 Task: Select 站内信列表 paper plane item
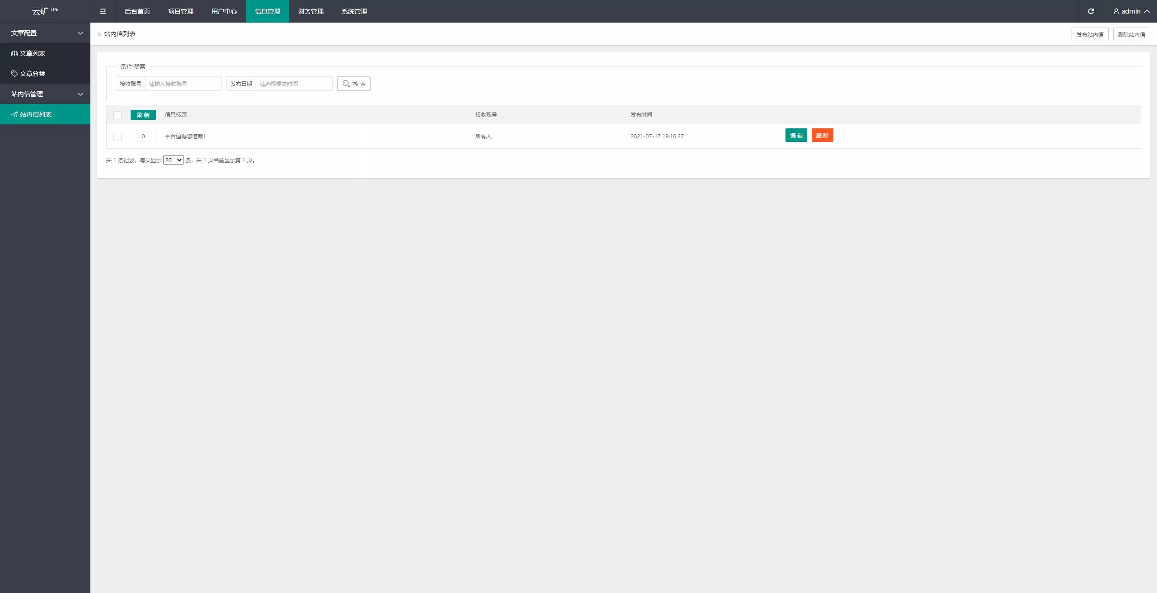pyautogui.click(x=35, y=114)
